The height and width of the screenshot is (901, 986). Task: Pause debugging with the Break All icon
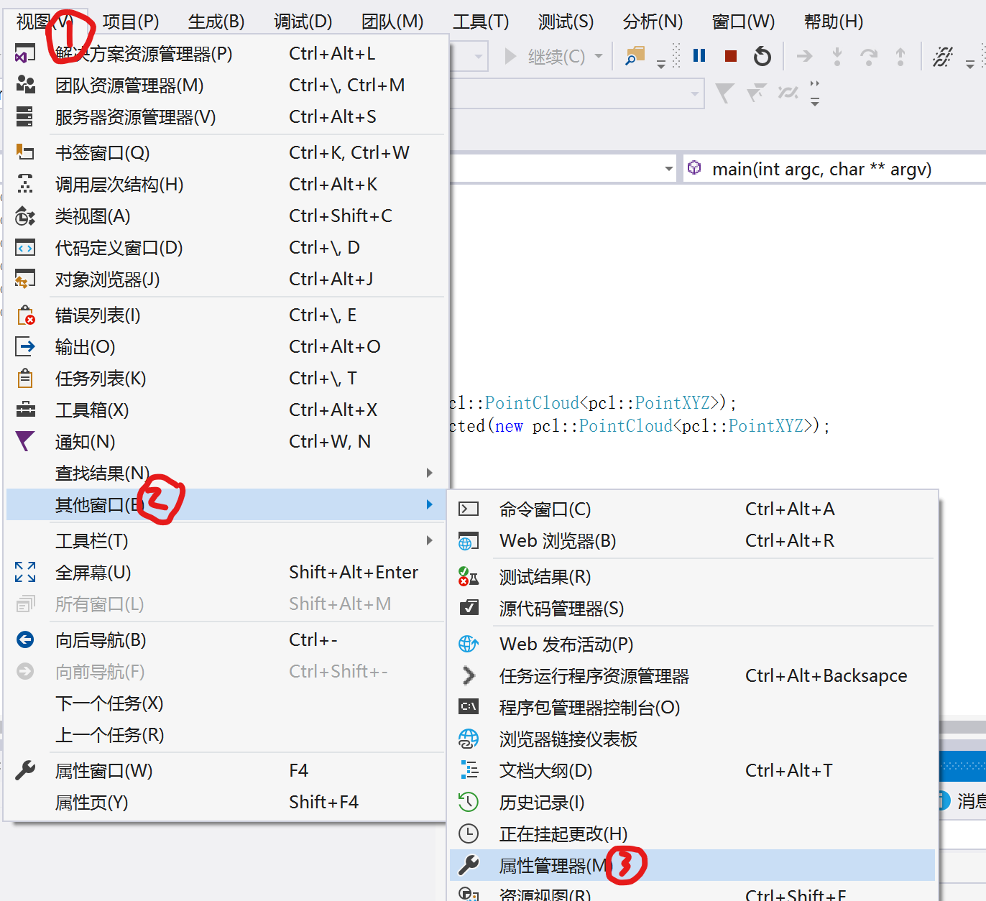698,55
